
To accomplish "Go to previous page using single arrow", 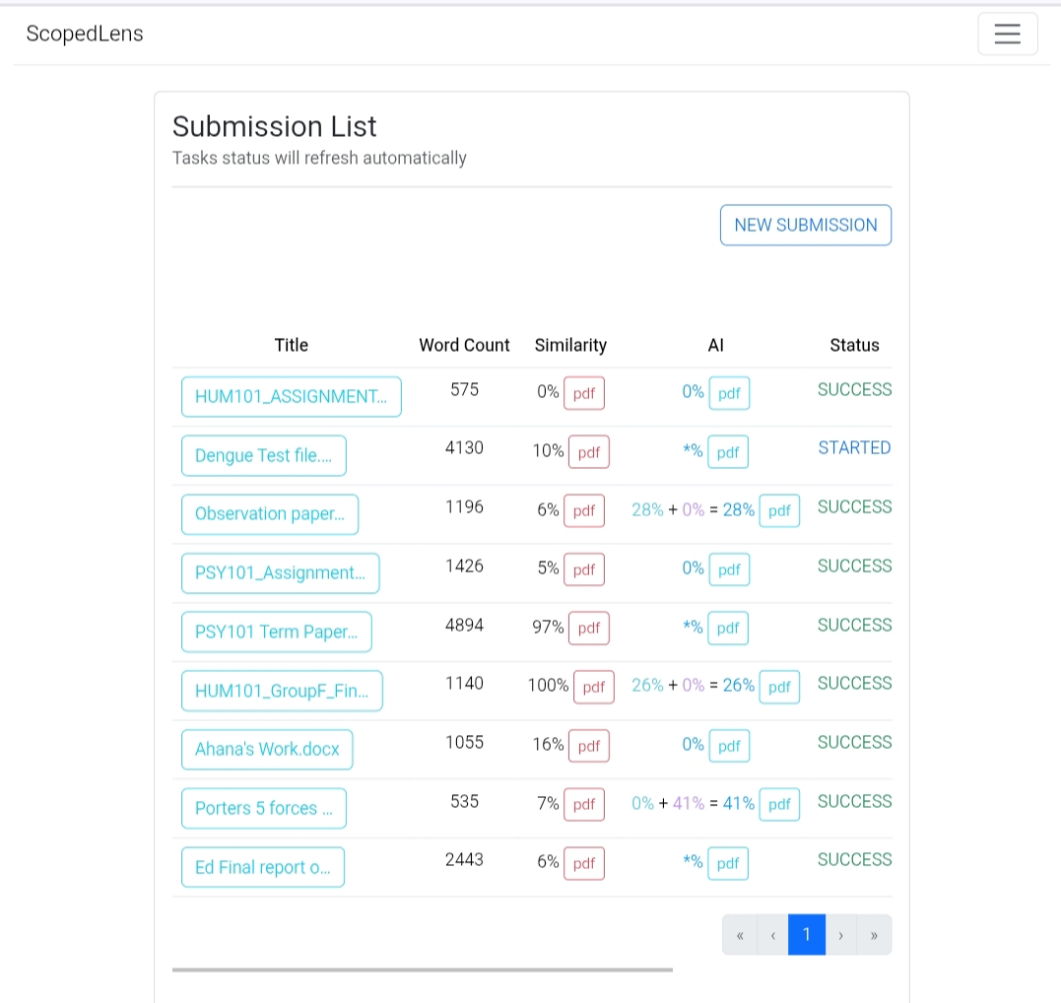I will coord(772,934).
